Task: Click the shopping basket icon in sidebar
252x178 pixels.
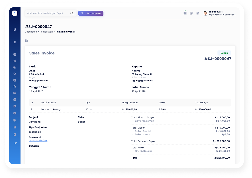Action: (x=15, y=61)
